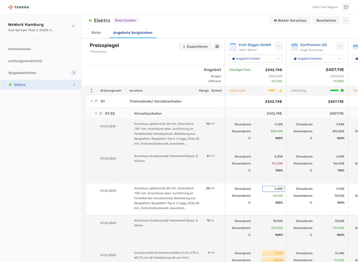Open Bieter Vorschau

(x=290, y=20)
